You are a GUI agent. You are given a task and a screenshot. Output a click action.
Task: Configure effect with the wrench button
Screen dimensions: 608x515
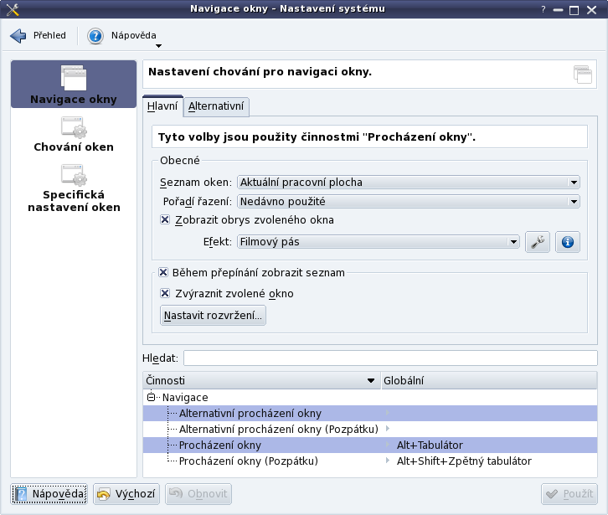point(538,242)
